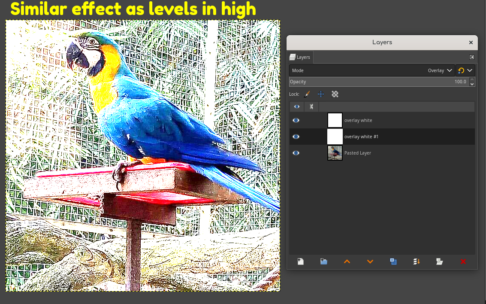Select the overlay white layer thumbnail
The image size is (486, 304).
(335, 120)
